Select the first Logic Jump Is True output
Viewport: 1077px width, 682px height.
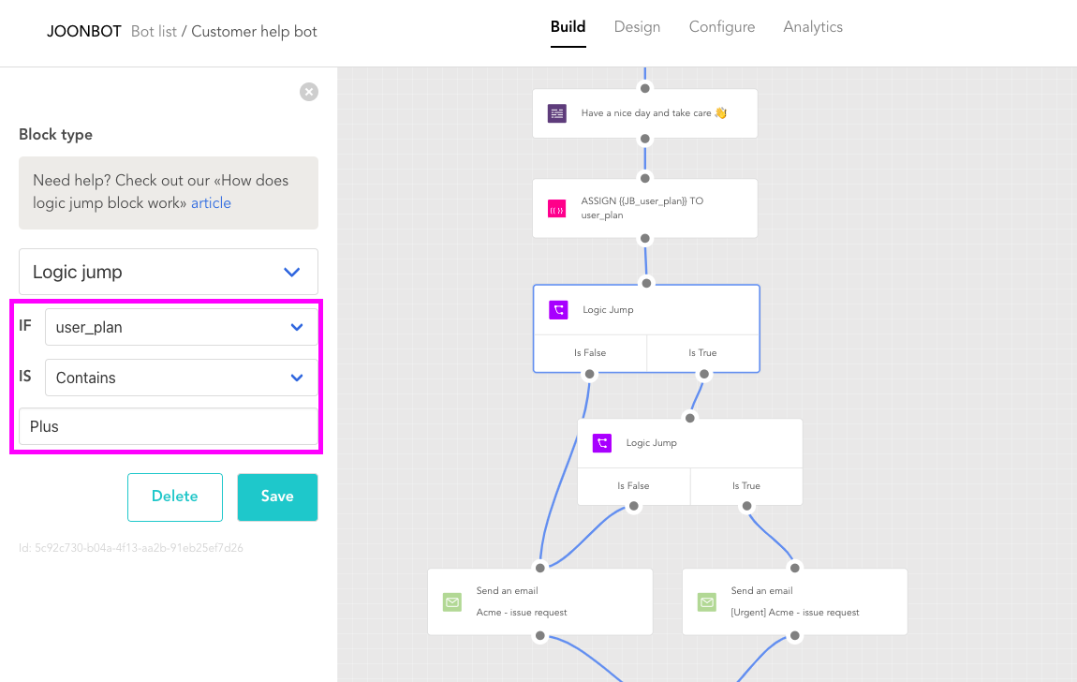pos(702,353)
